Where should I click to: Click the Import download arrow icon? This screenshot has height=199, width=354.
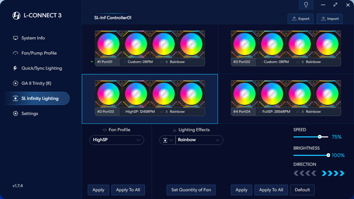coord(323,18)
